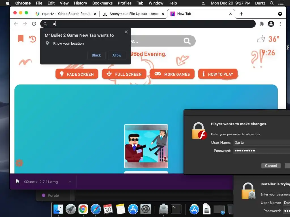Close the xquartz Yahoo Search tab
290x217 pixels.
(x=95, y=14)
